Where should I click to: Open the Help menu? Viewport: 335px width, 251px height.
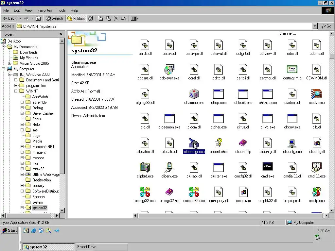pyautogui.click(x=74, y=10)
